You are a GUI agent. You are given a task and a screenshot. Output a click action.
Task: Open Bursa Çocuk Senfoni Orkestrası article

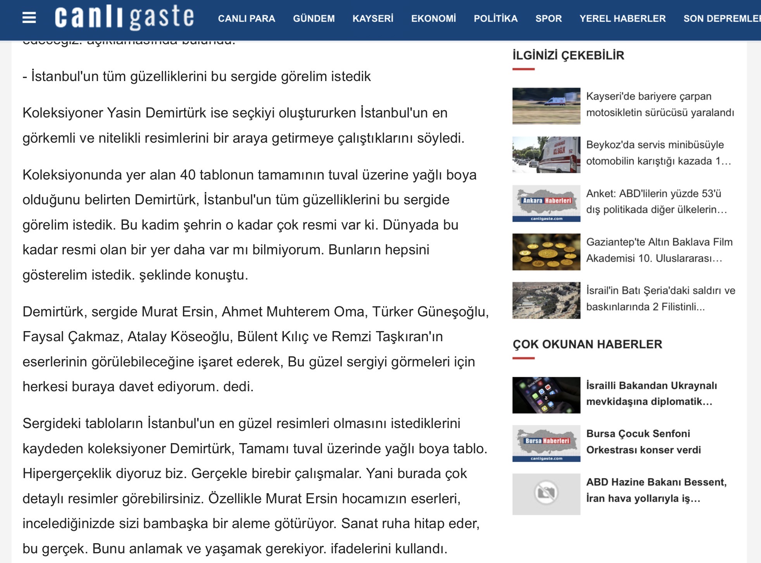tap(644, 442)
